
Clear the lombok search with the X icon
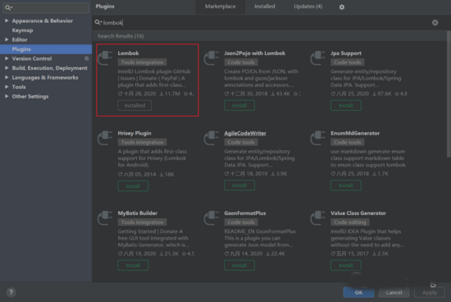[435, 22]
